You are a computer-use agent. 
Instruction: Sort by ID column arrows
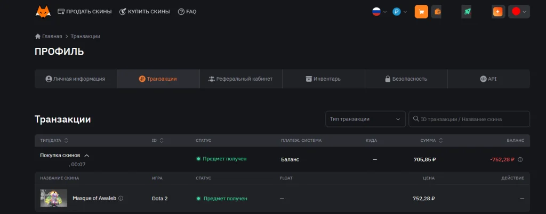tap(162, 141)
